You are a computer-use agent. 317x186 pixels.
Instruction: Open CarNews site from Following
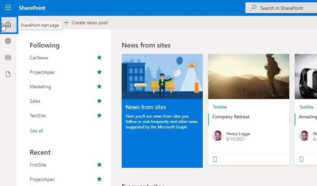click(x=39, y=58)
